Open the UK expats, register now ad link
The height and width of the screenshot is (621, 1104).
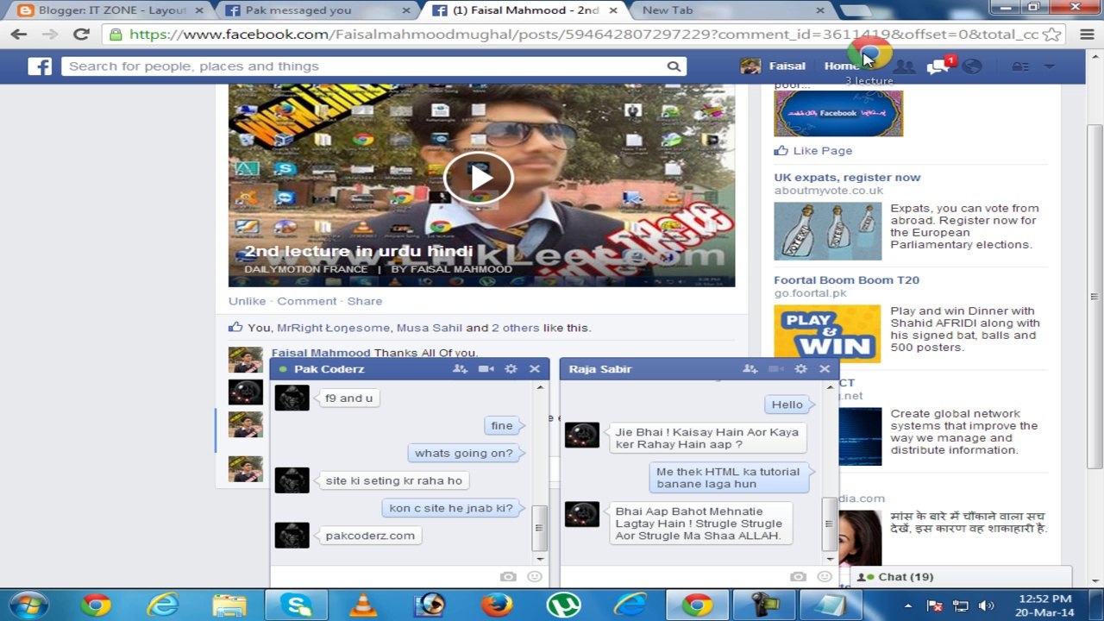click(847, 177)
